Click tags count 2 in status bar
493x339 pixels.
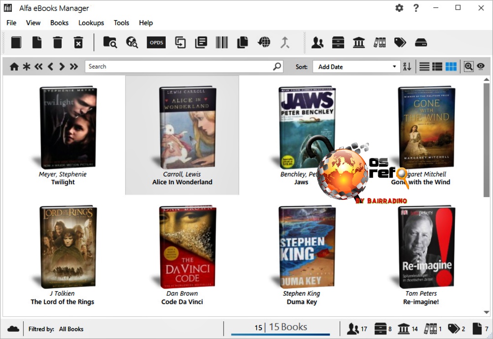coord(456,329)
